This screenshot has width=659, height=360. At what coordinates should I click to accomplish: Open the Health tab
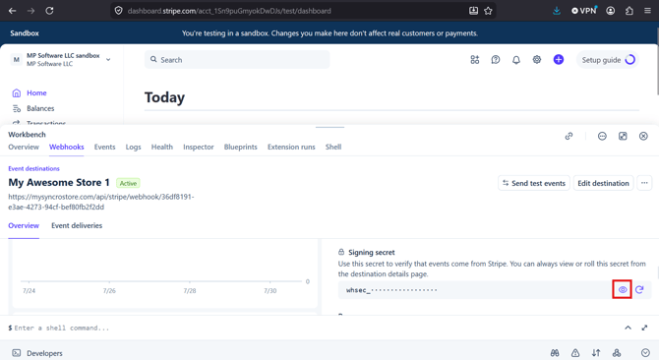point(162,147)
